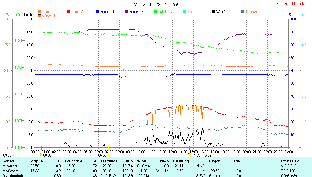Click the Taupunkt legend square
This screenshot has height=177, width=312.
pyautogui.click(x=243, y=12)
